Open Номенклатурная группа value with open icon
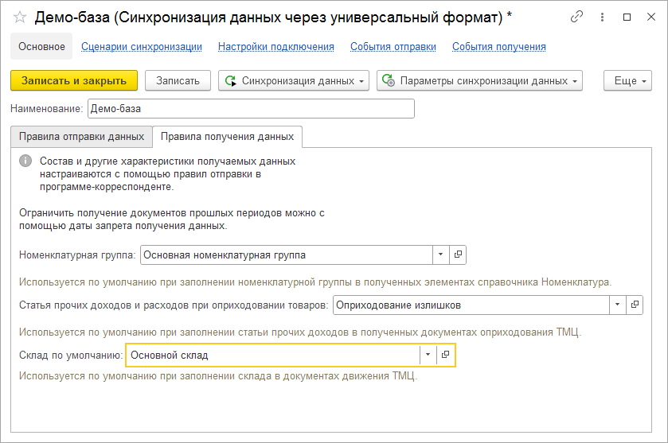The width and height of the screenshot is (668, 443). pos(458,255)
